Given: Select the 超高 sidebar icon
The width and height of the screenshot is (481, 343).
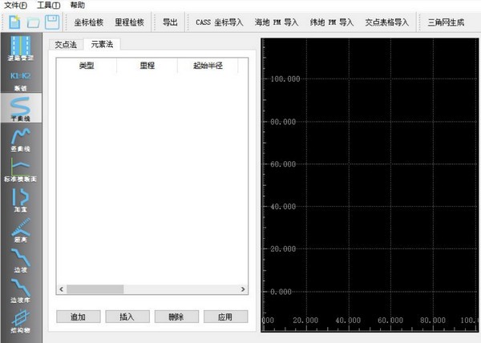Looking at the screenshot, I should pos(21,231).
